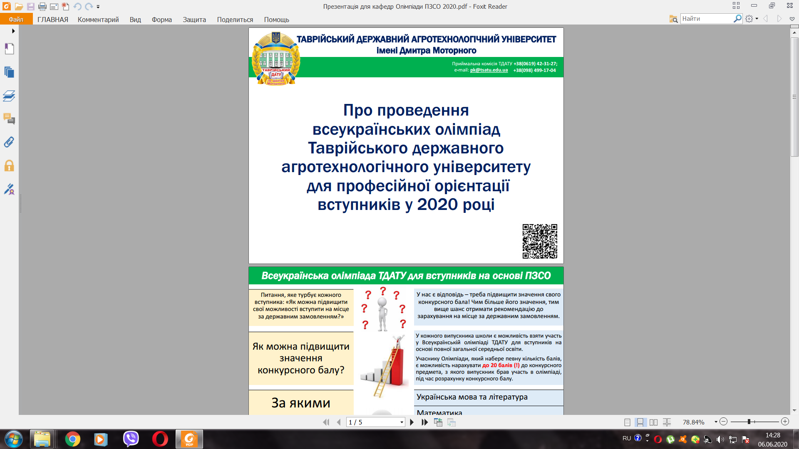The width and height of the screenshot is (799, 449).
Task: Show the page thumbnails panel
Action: point(9,72)
